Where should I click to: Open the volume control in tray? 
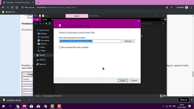170,106
